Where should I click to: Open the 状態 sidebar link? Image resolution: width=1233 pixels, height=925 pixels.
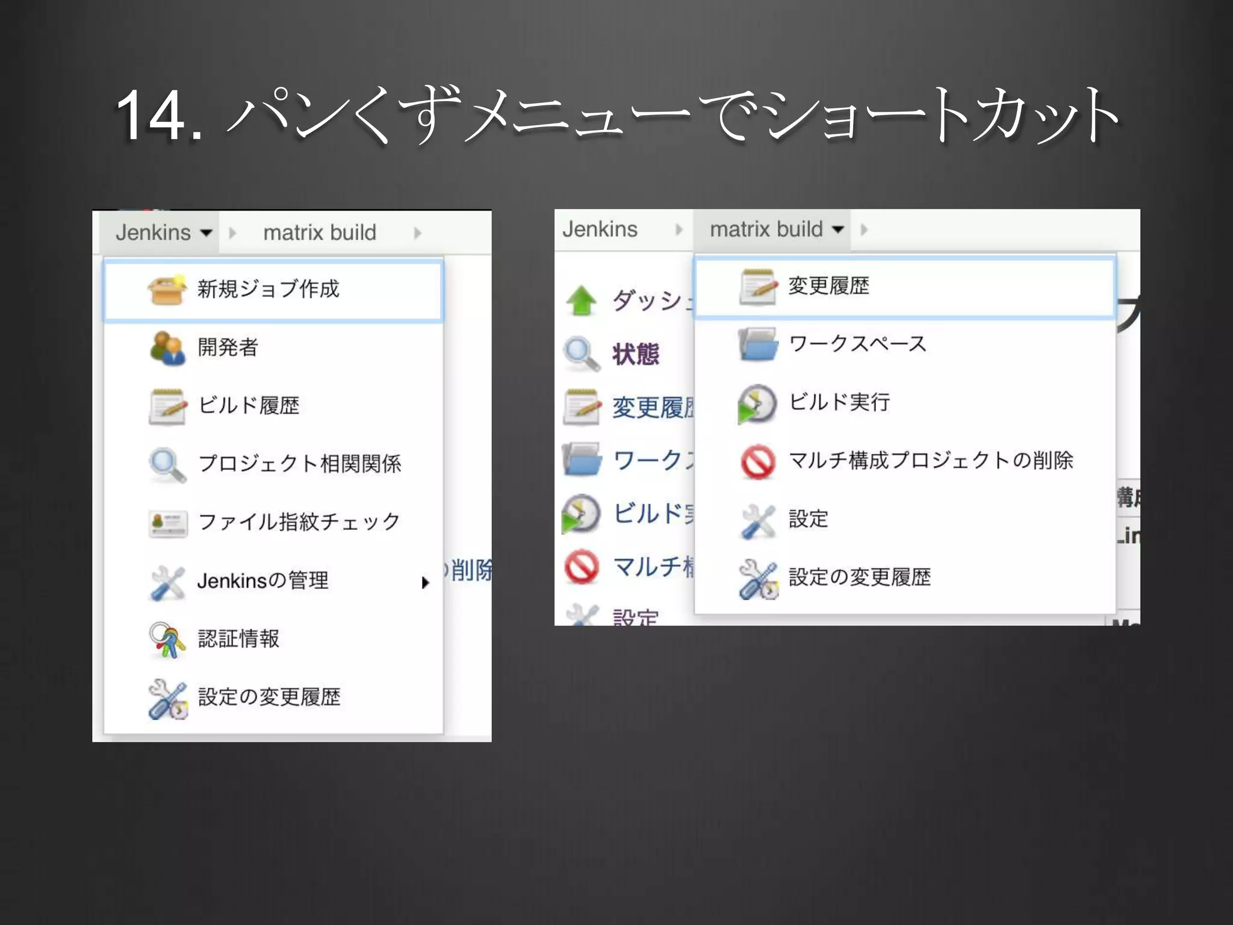[636, 354]
